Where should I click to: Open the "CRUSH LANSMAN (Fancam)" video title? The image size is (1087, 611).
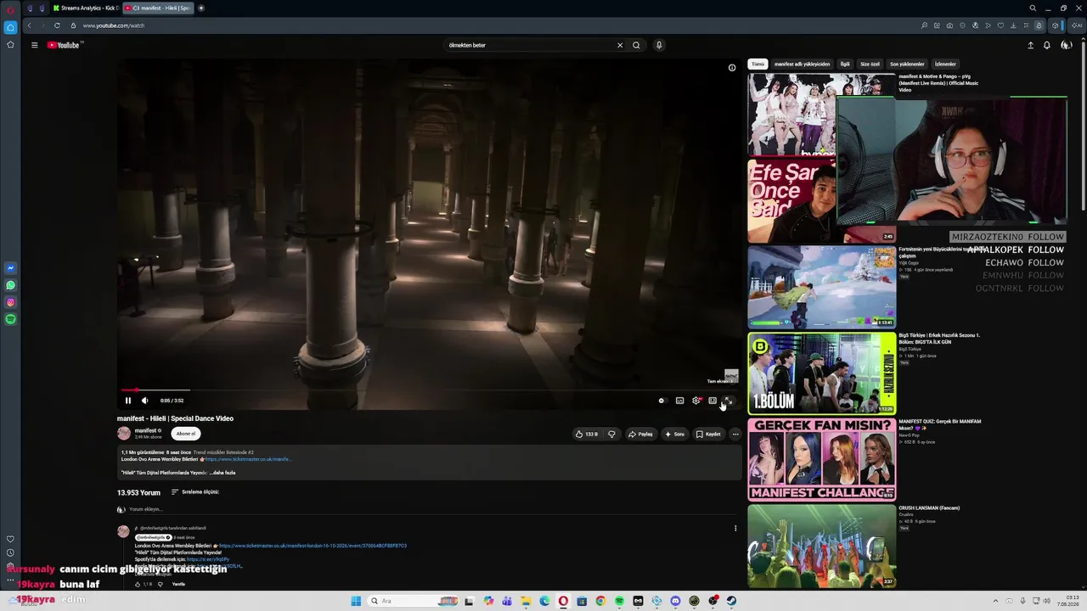[929, 507]
